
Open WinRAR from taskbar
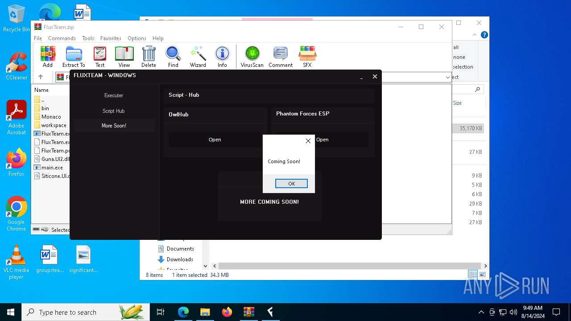pos(248,312)
